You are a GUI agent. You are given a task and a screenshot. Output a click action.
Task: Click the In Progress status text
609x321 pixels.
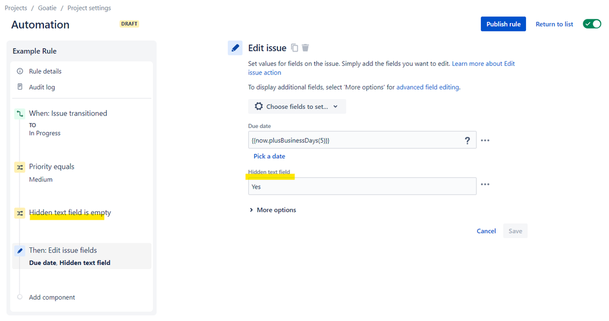point(45,133)
